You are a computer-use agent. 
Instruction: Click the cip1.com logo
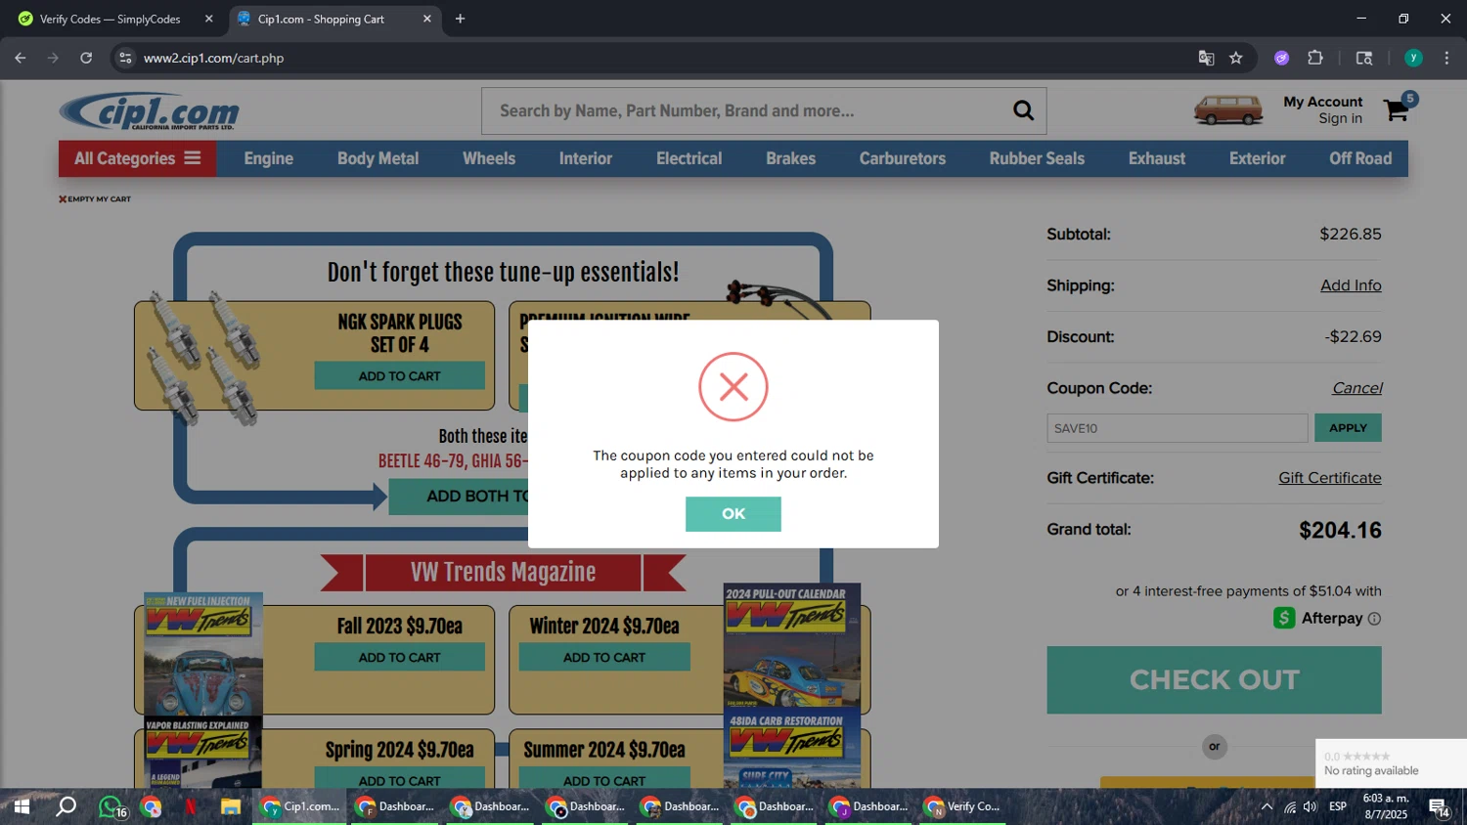[x=149, y=111]
